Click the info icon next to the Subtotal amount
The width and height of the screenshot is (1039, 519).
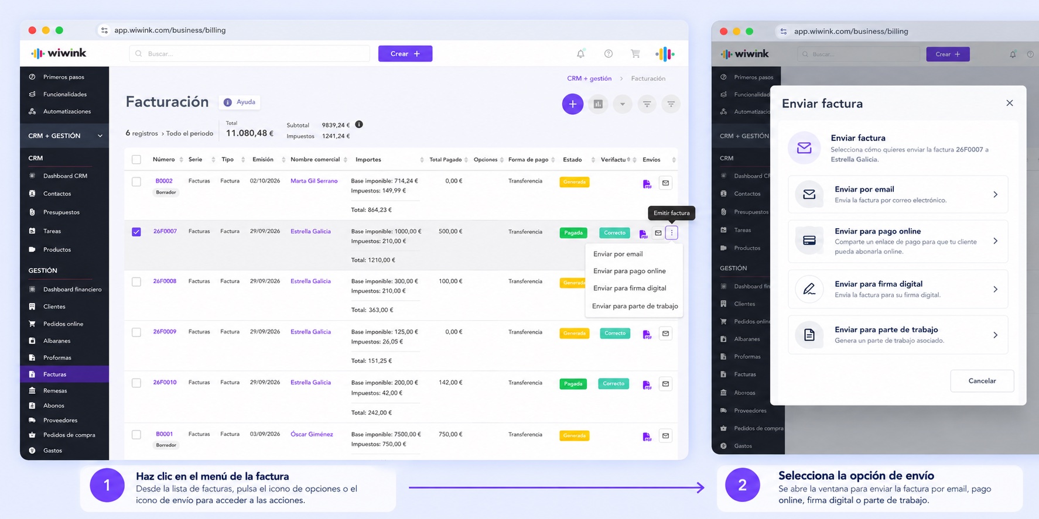click(359, 124)
